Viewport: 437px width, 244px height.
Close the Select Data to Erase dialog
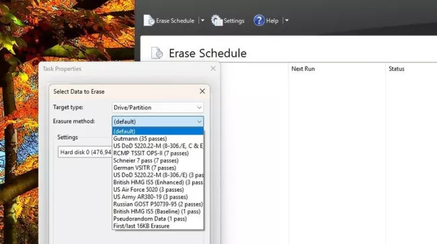202,91
